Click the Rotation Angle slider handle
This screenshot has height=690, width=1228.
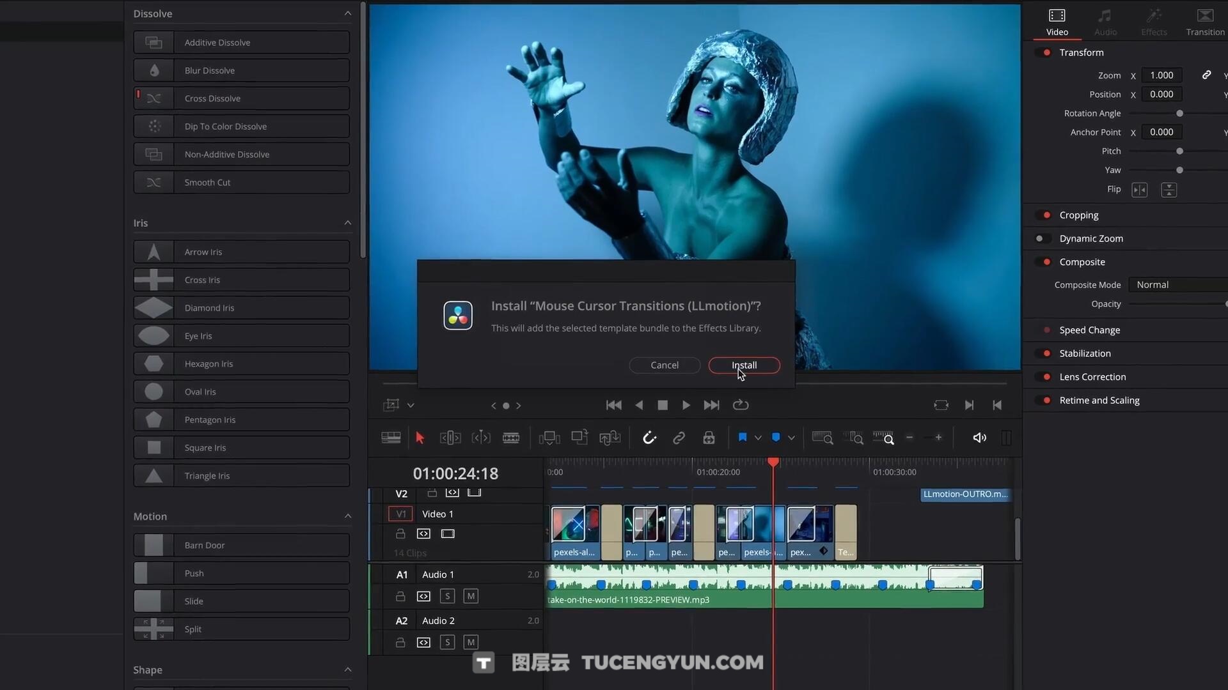pyautogui.click(x=1179, y=113)
